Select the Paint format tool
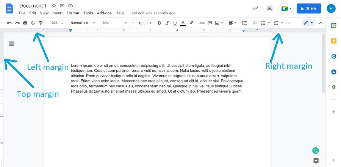The width and height of the screenshot is (341, 167). click(x=41, y=23)
